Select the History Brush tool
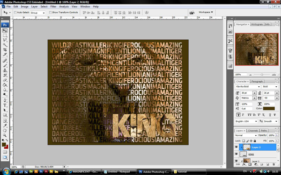 click(5, 75)
